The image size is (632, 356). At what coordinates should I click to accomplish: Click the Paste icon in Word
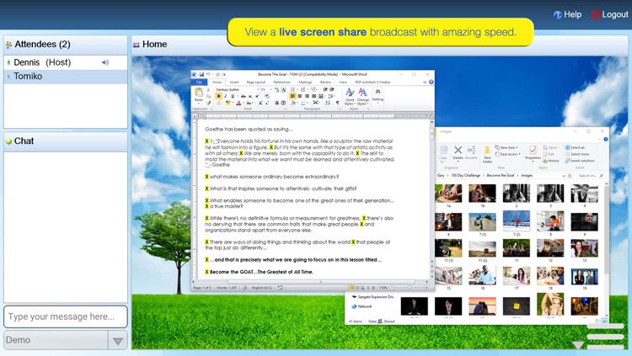(x=200, y=94)
